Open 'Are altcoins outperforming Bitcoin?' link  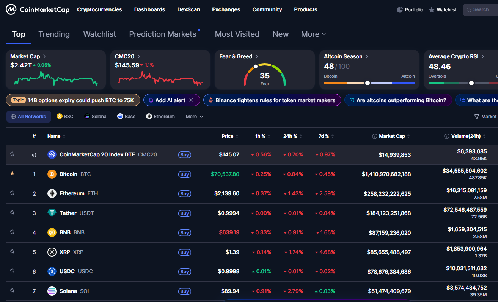398,100
